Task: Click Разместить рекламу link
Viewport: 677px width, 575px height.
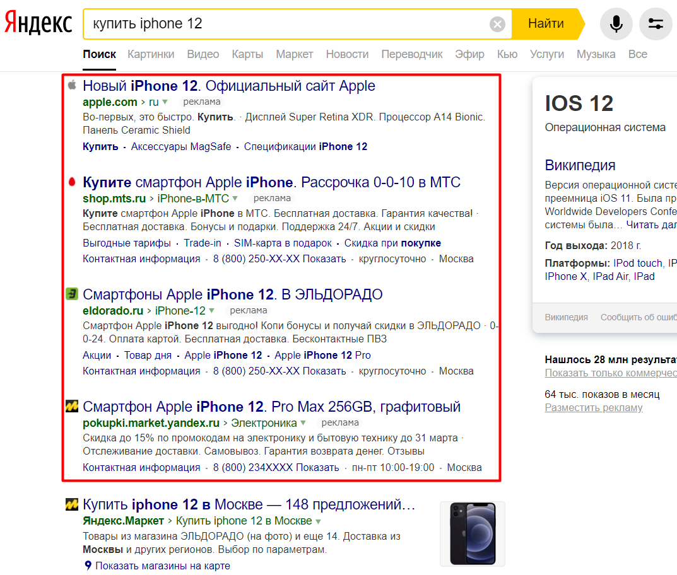Action: [x=594, y=407]
